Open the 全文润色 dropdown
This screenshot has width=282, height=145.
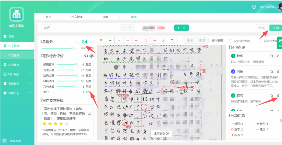[161, 133]
